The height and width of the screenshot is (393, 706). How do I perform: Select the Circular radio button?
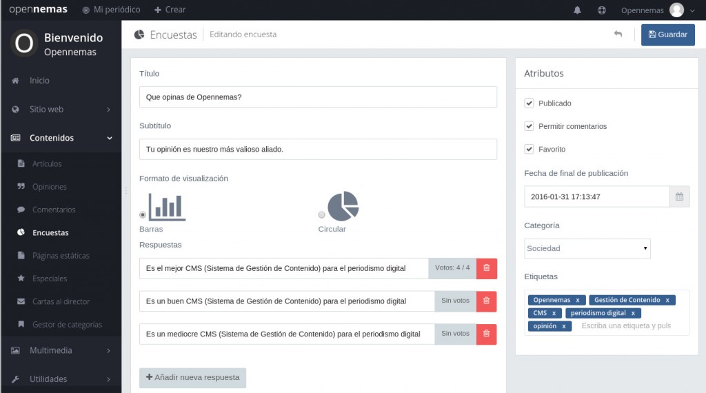[321, 214]
